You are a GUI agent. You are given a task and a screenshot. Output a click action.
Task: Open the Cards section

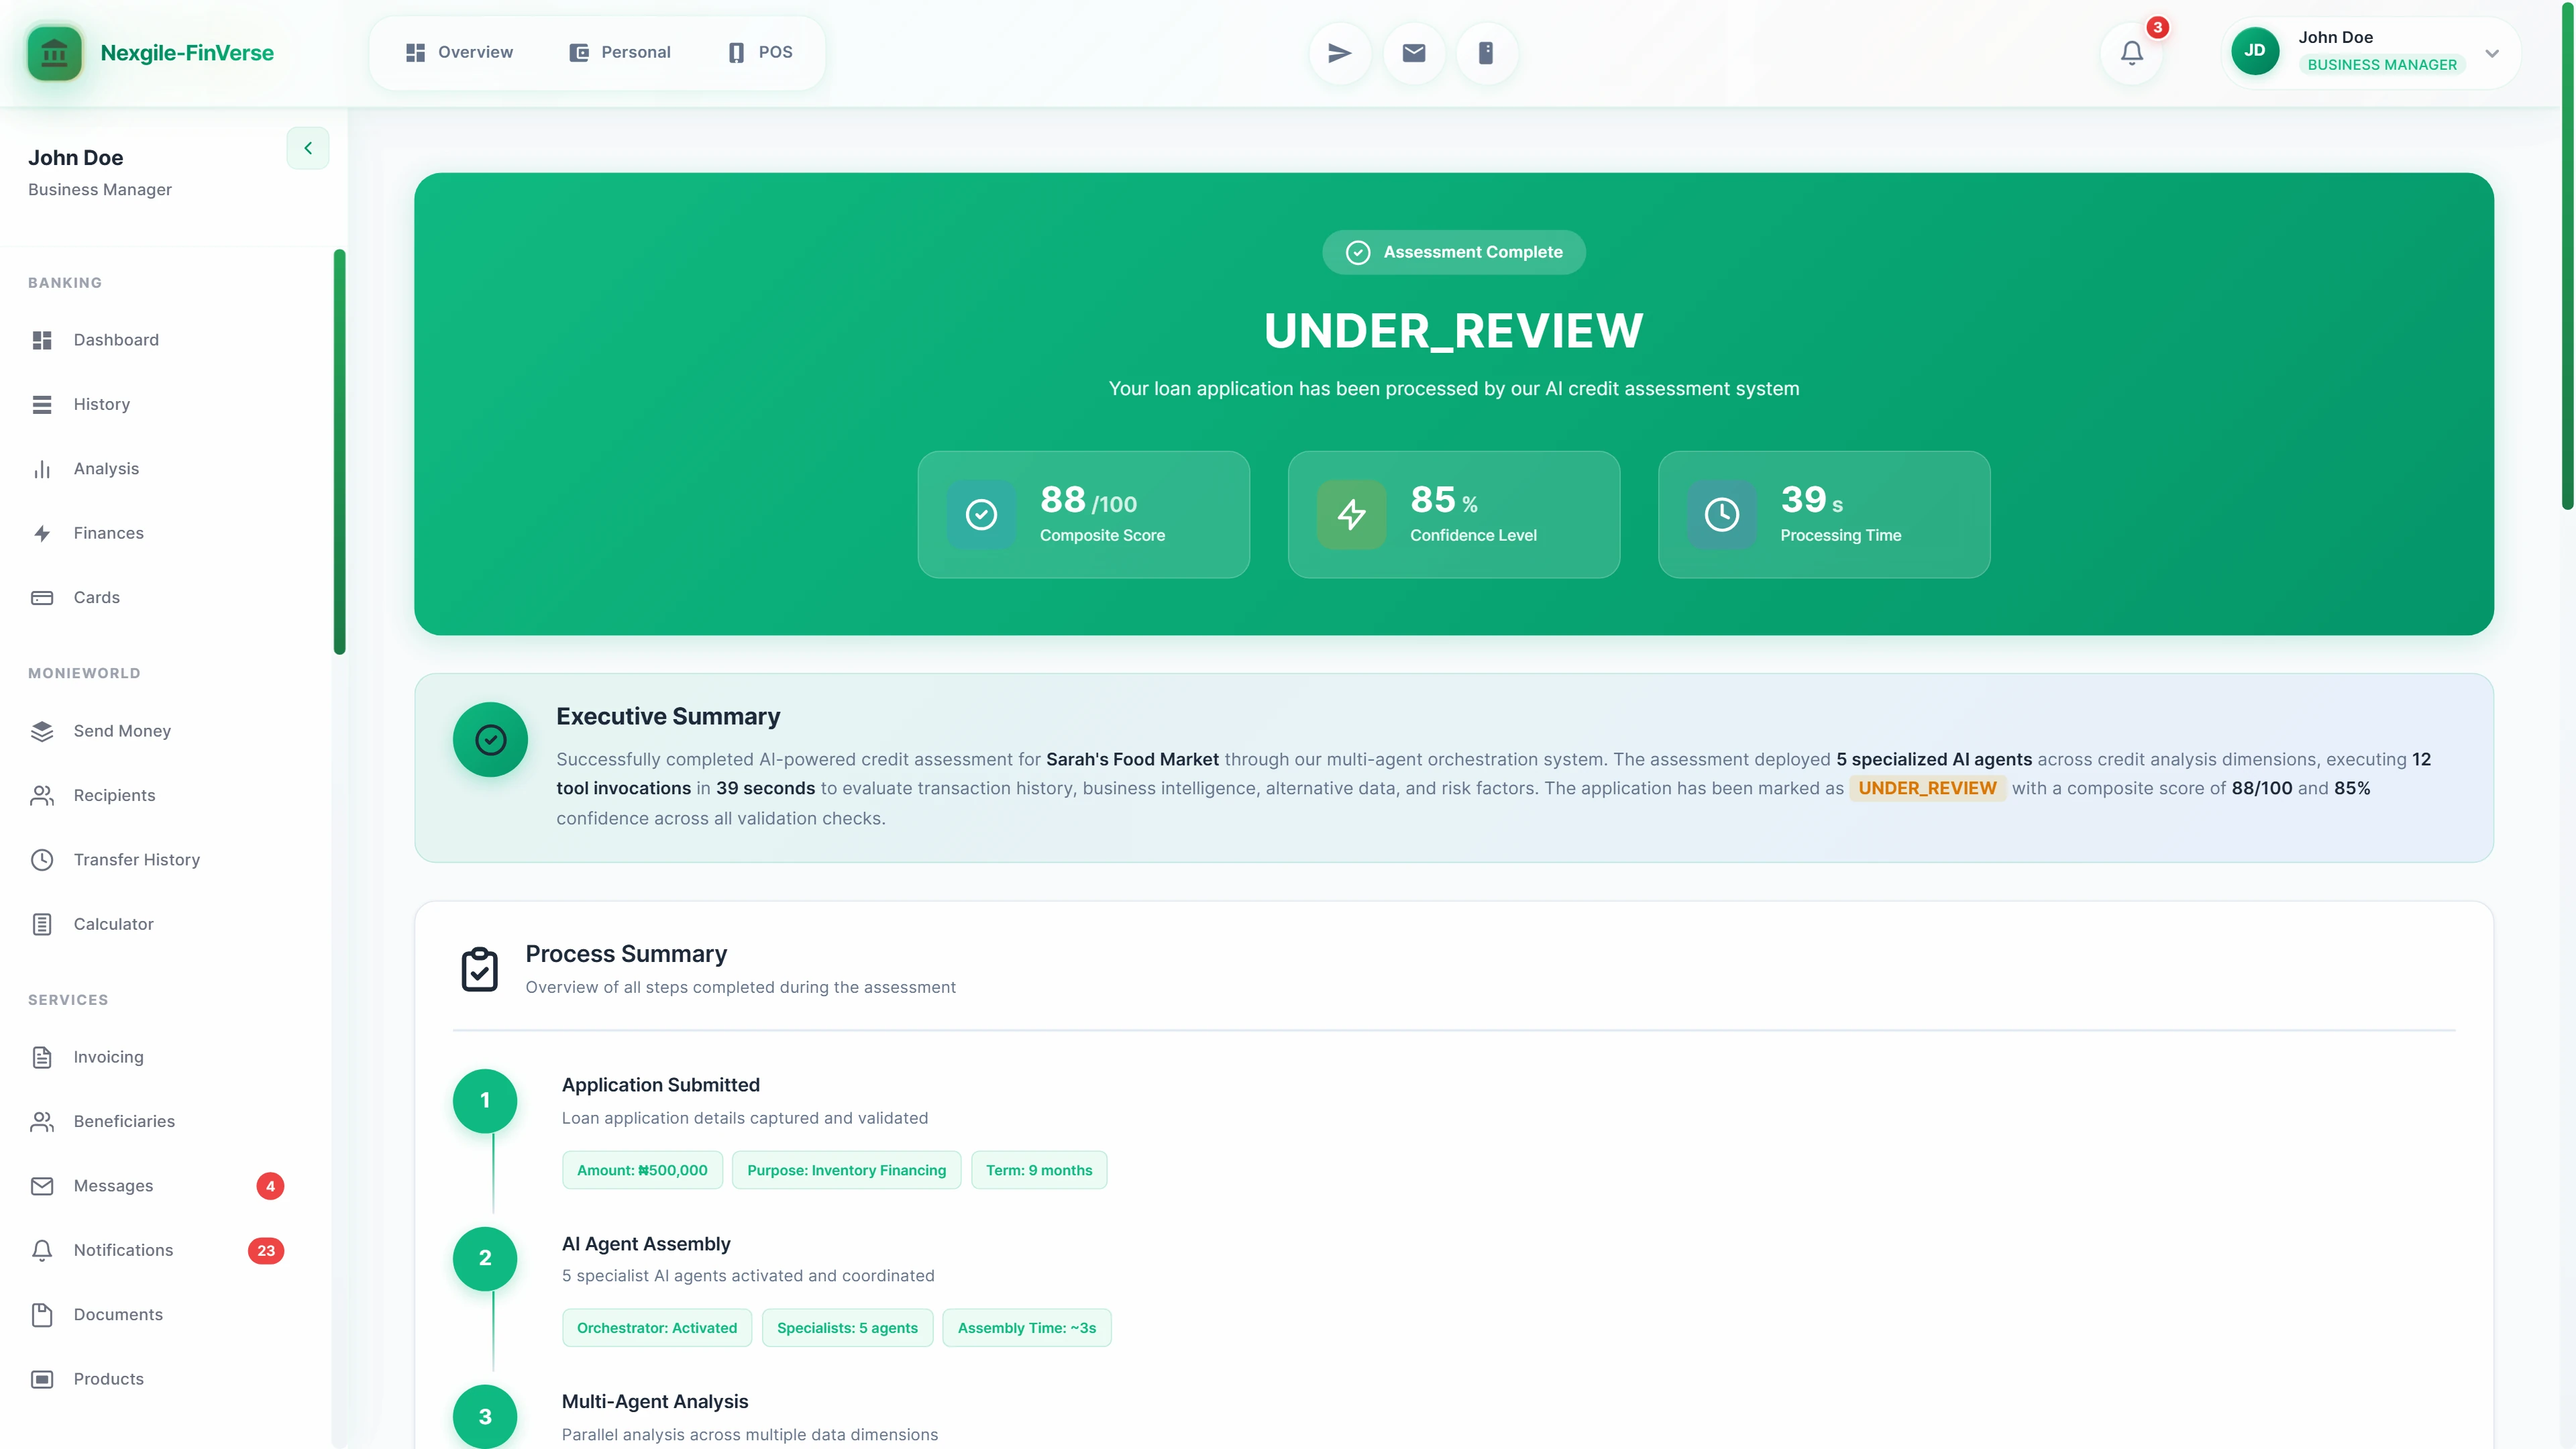96,597
